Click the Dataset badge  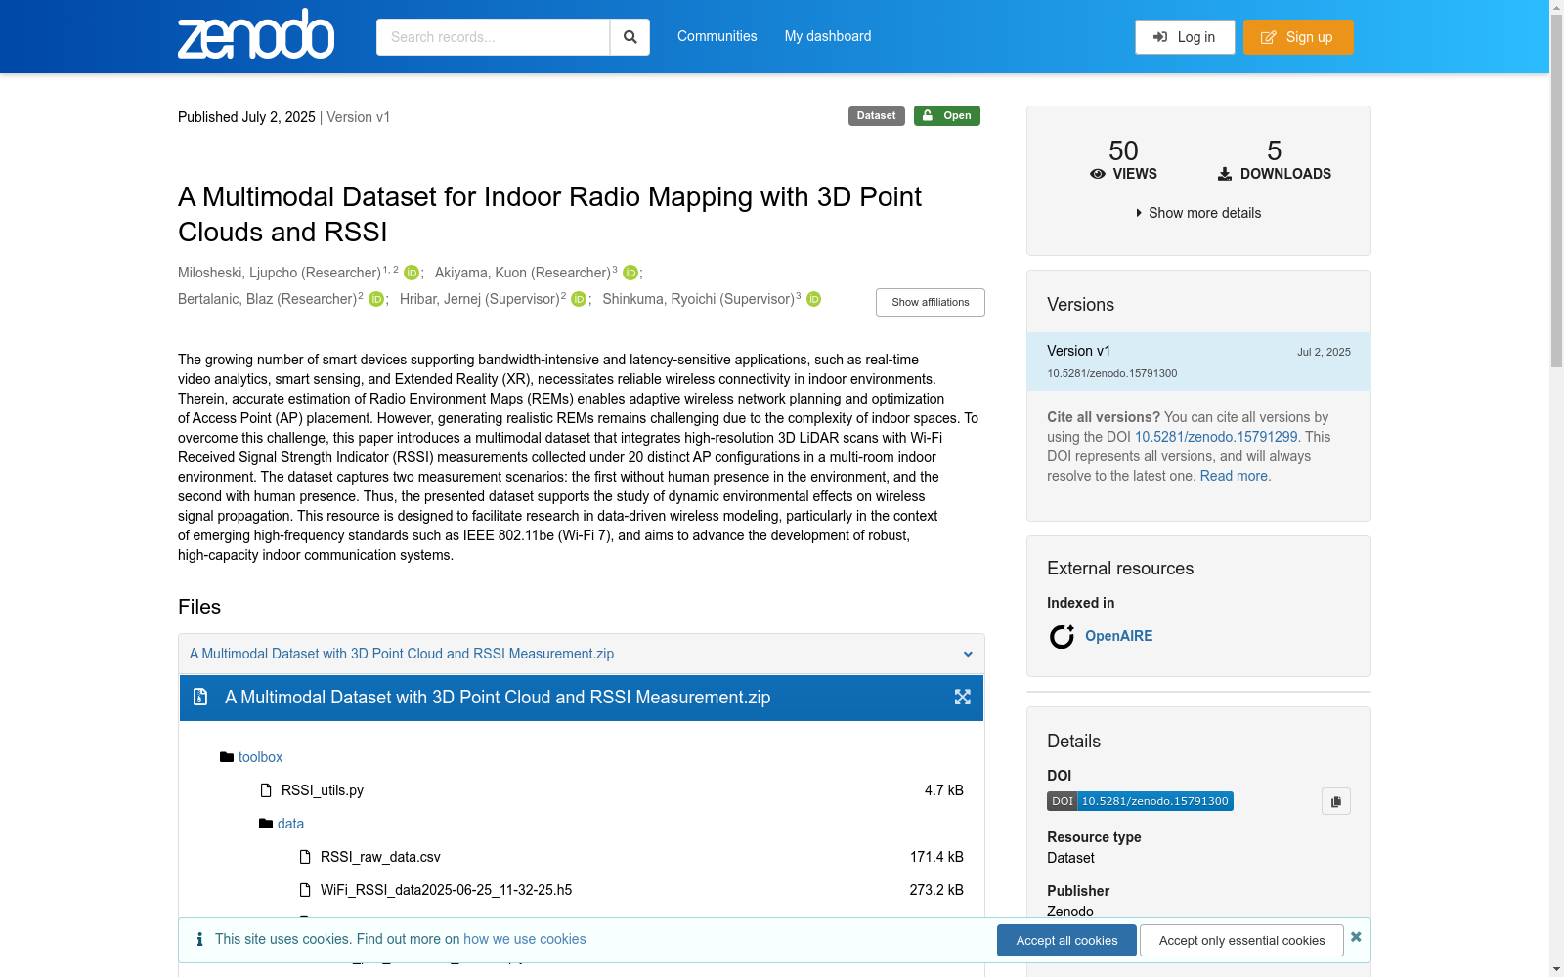click(x=877, y=115)
